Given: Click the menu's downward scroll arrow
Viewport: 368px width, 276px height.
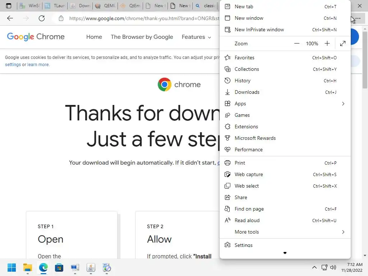Looking at the screenshot, I should pos(285,253).
